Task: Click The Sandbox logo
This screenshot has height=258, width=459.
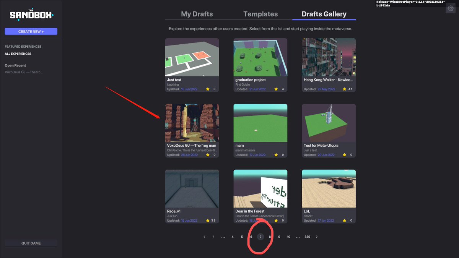Action: click(x=31, y=15)
